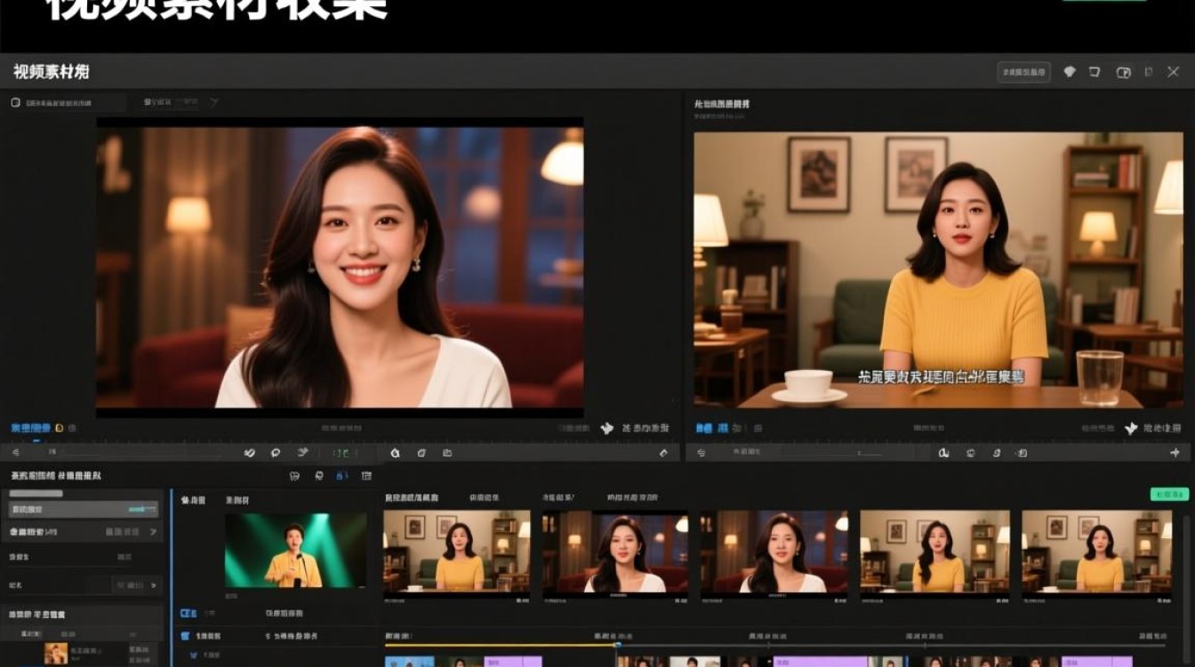
Task: Click the folder-like icon after the droplet's square icon
Action: [x=447, y=453]
